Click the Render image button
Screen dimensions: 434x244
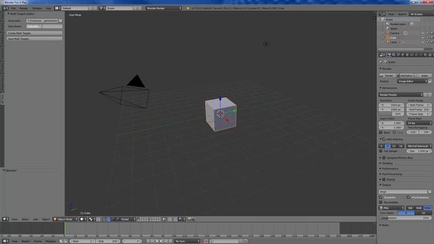[387, 75]
